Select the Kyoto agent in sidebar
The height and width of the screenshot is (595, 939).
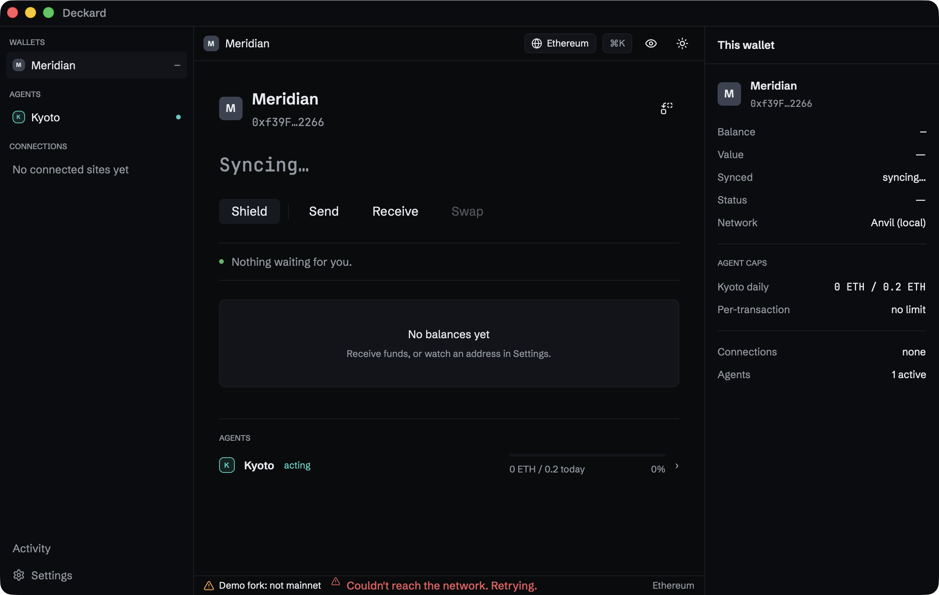[x=97, y=117]
